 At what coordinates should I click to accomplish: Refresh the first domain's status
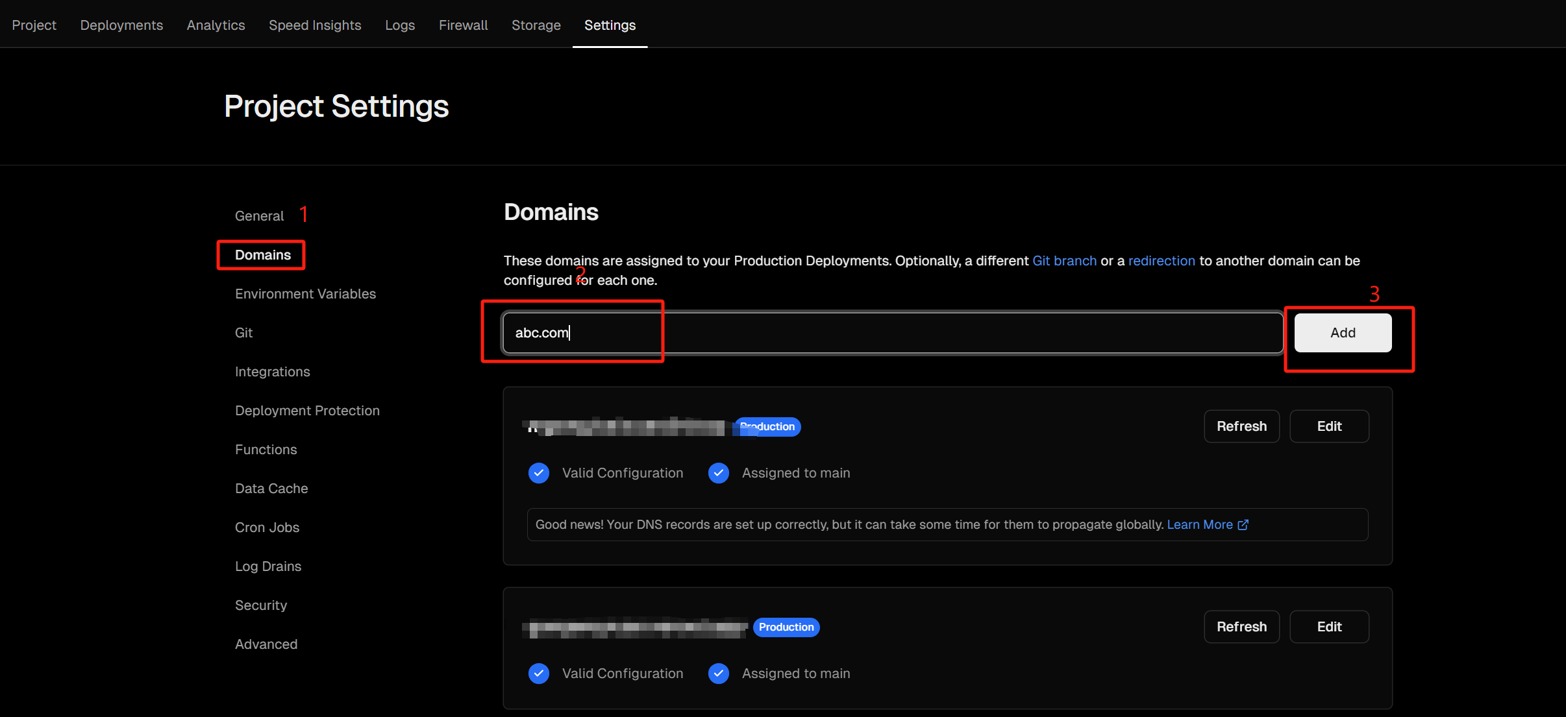coord(1241,426)
